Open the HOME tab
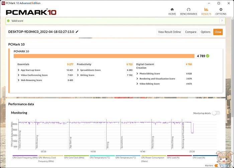234x168 pixels. [x=172, y=12]
